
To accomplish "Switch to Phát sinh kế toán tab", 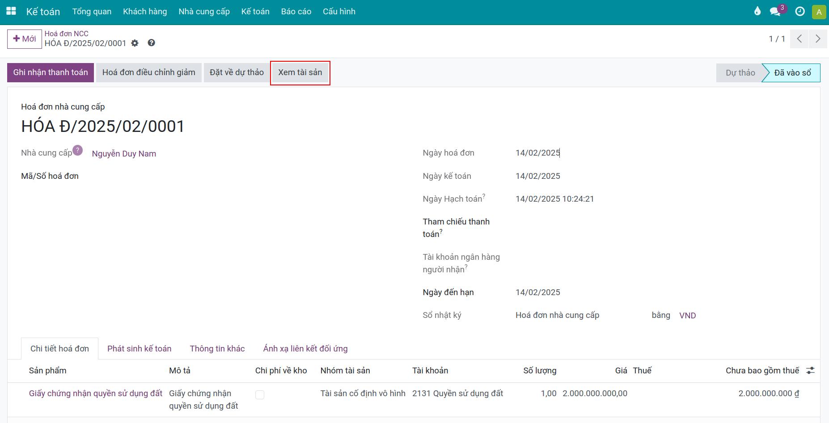I will click(140, 349).
